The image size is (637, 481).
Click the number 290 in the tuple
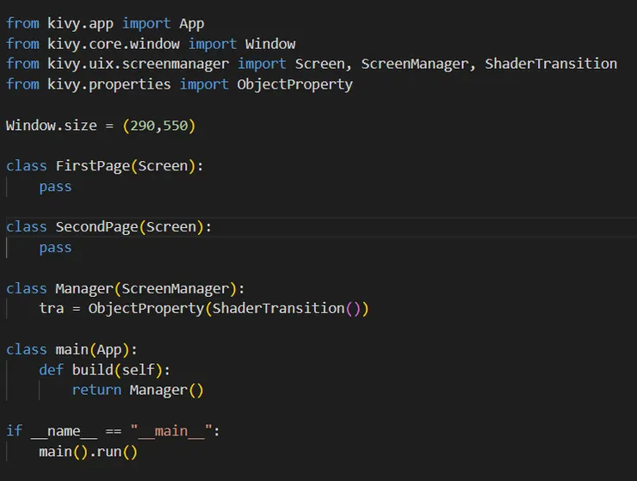tap(143, 126)
